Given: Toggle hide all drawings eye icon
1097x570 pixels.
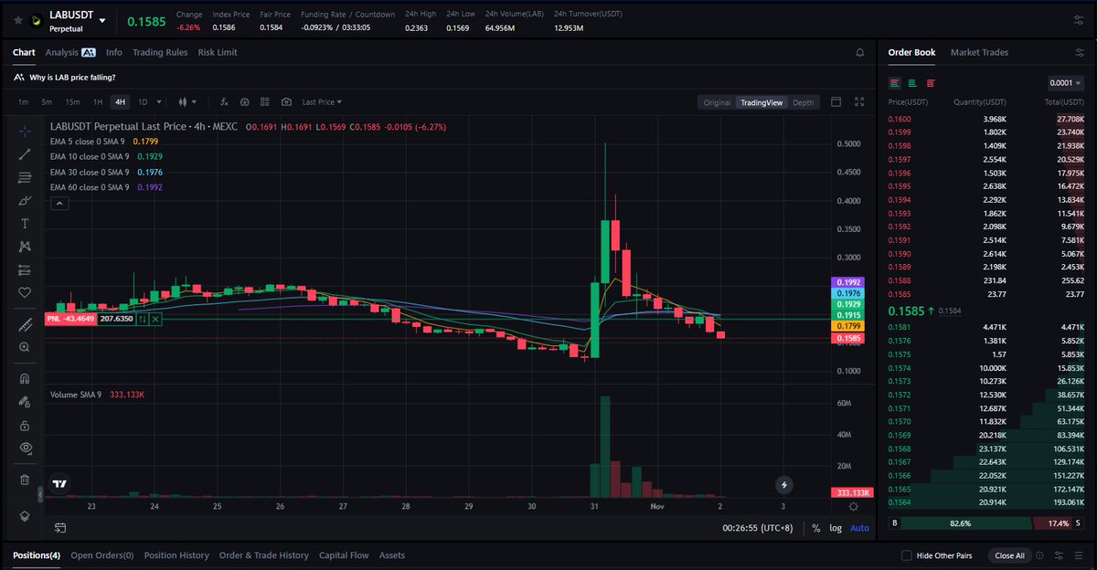Looking at the screenshot, I should click(25, 448).
